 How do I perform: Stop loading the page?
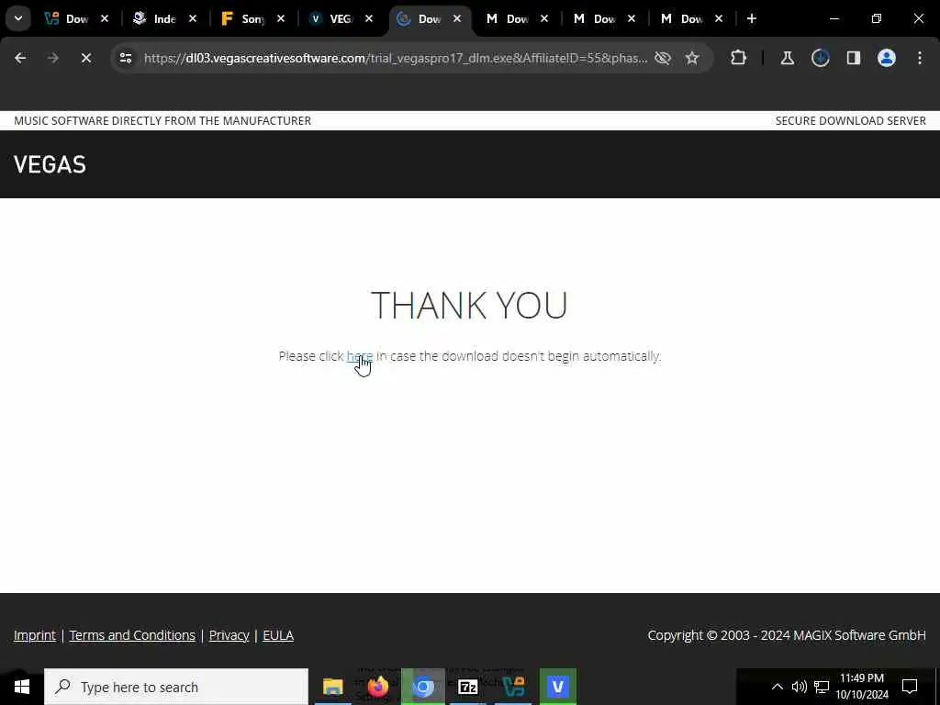85,58
